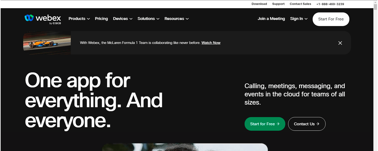Click the headline "One app for everything"
The width and height of the screenshot is (378, 151).
(94, 100)
